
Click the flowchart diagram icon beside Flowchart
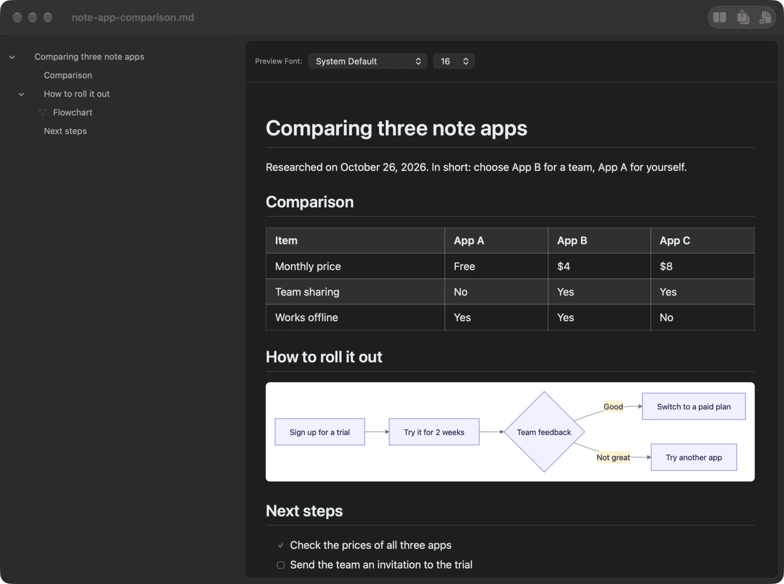43,113
